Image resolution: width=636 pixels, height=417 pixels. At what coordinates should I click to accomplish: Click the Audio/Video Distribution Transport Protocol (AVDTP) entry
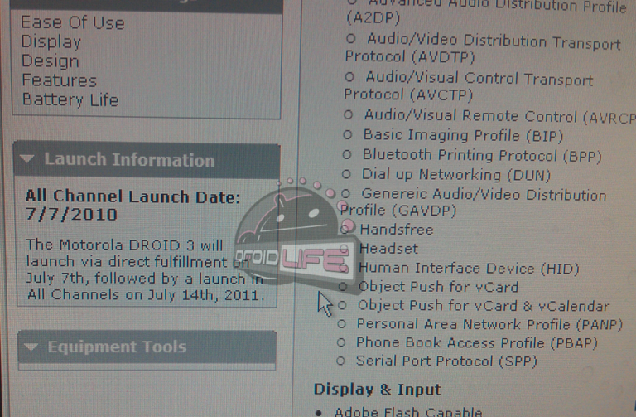483,48
